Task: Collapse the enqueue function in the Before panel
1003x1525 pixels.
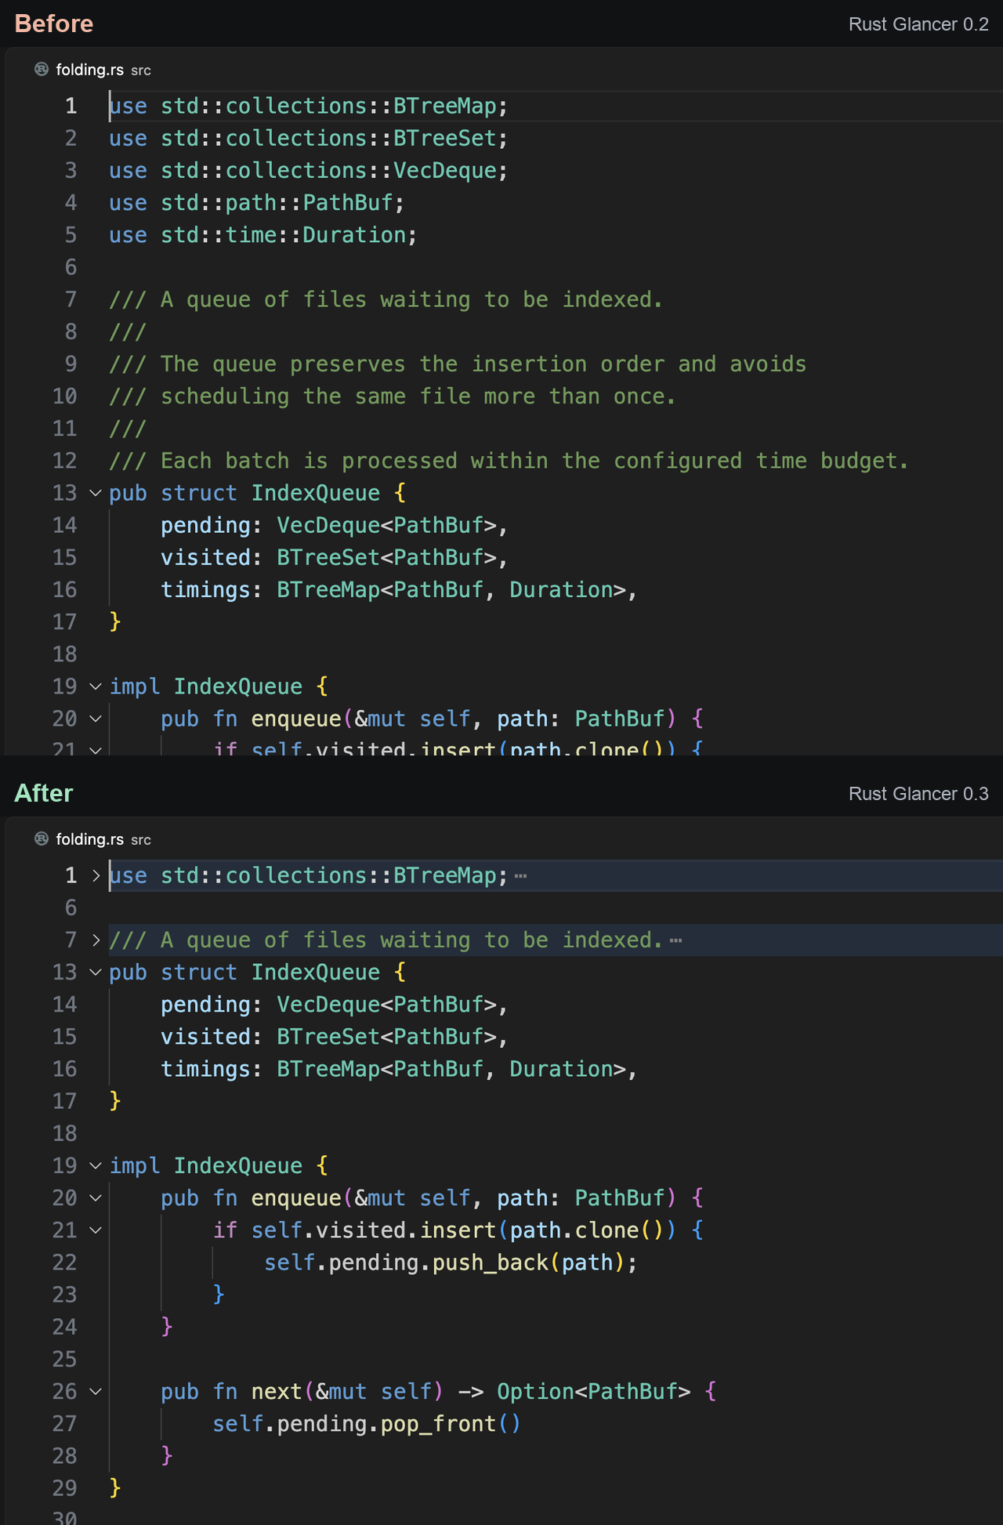Action: pos(96,719)
